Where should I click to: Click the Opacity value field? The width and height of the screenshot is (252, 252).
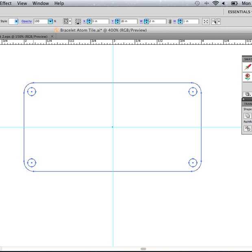point(41,21)
